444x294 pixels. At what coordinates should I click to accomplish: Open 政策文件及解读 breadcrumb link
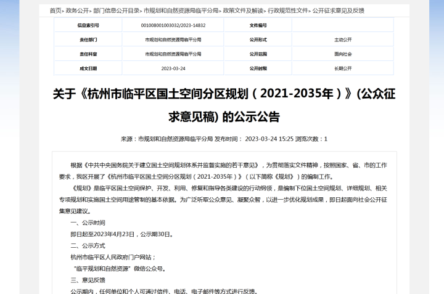tap(243, 10)
